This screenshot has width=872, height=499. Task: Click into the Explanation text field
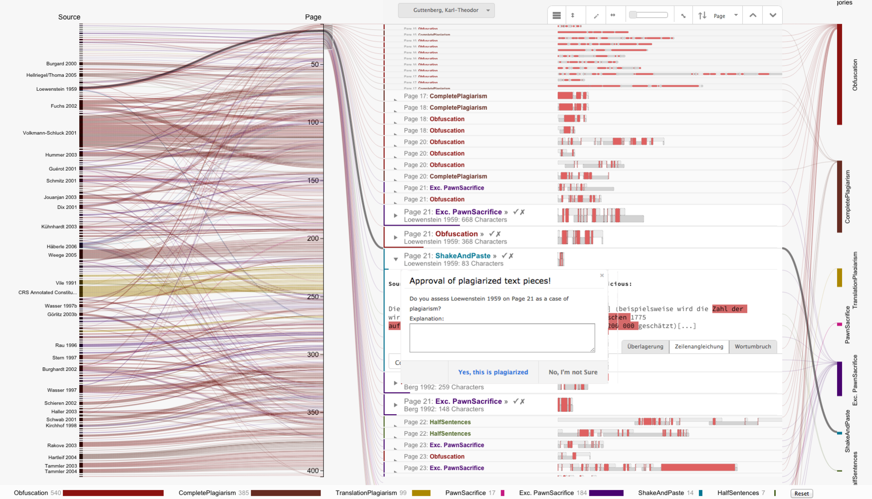502,337
